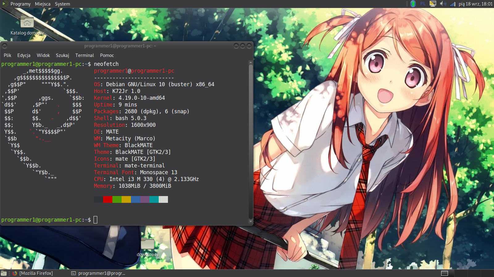The width and height of the screenshot is (494, 277).
Task: Click the 'Theme: BlackMATE [GTK2/3]' line
Action: pos(132,152)
